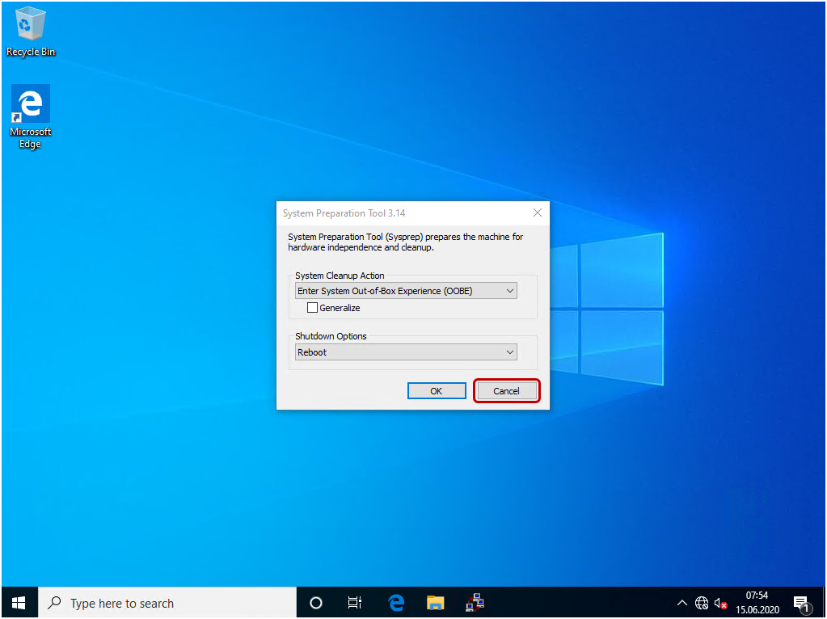Confirm Sysprep with the OK button
This screenshot has height=619, width=827.
[437, 390]
